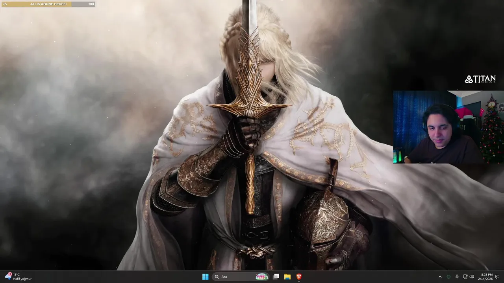Click the green circular tray icon
Screen dimensions: 504x283
(x=448, y=277)
